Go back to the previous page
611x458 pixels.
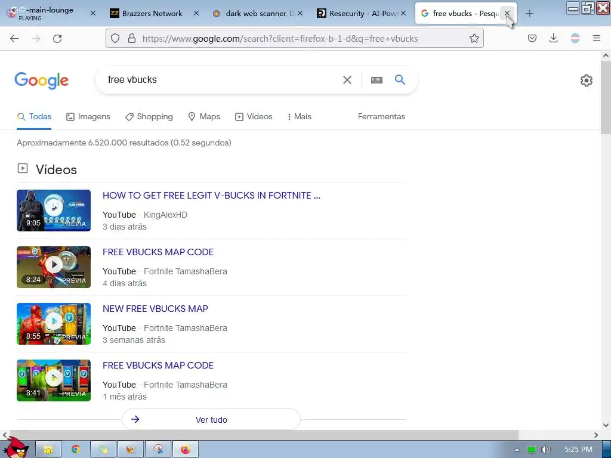(14, 38)
